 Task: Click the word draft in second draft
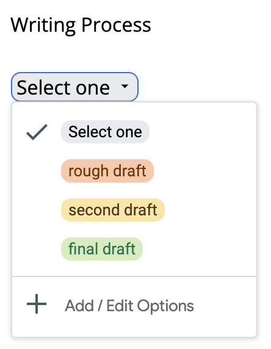(140, 210)
